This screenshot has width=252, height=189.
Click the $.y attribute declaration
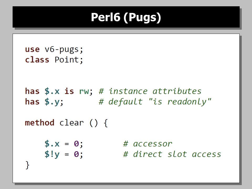click(52, 102)
